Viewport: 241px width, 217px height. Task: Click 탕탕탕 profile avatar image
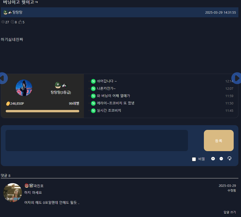click(24, 88)
